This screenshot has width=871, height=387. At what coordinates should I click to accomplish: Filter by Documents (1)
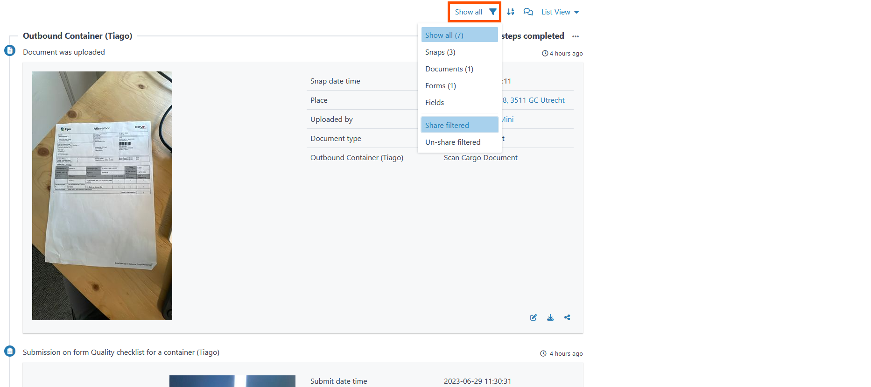[459, 69]
